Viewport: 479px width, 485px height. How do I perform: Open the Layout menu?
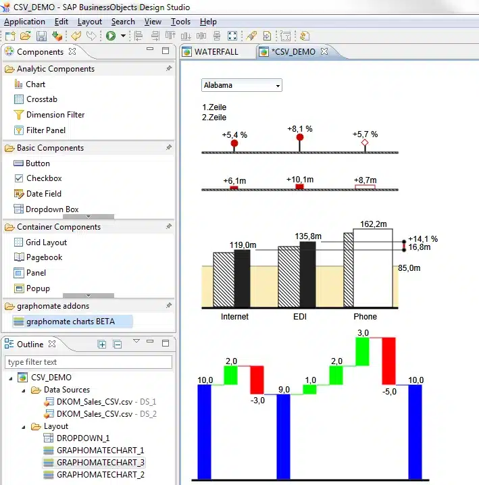(x=89, y=22)
